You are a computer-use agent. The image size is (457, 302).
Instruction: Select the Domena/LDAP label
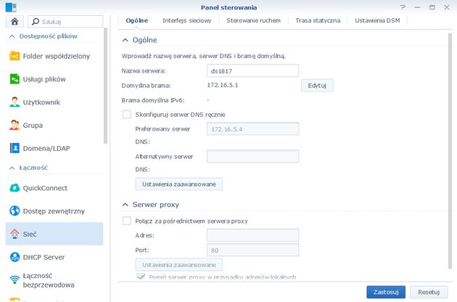point(46,148)
